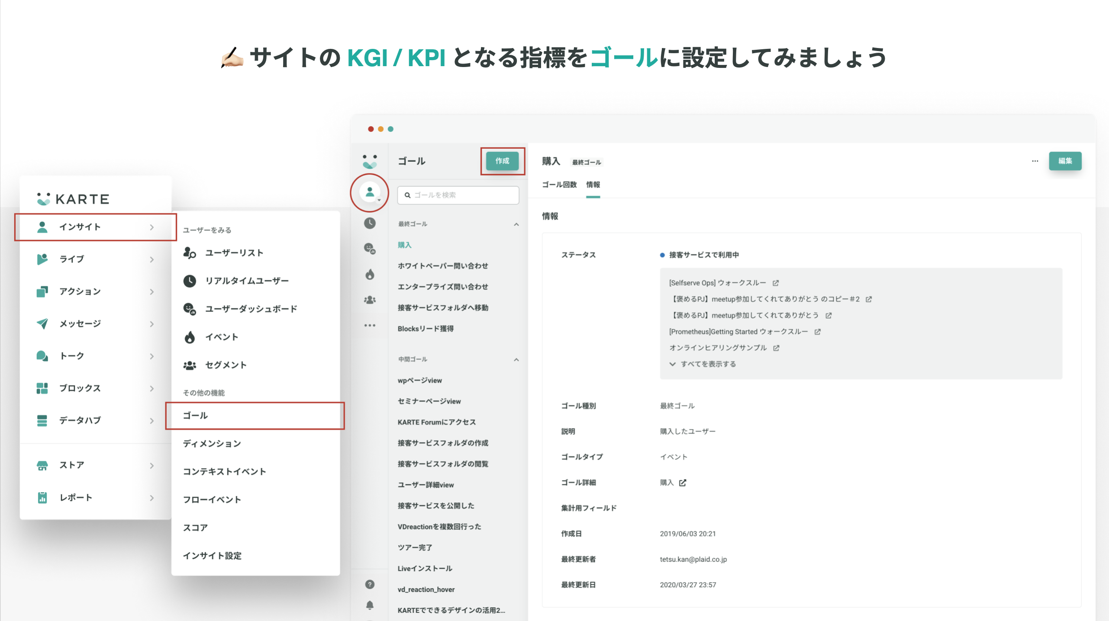The image size is (1109, 621).
Task: Select the 購入 goal in the list
Action: [x=405, y=245]
